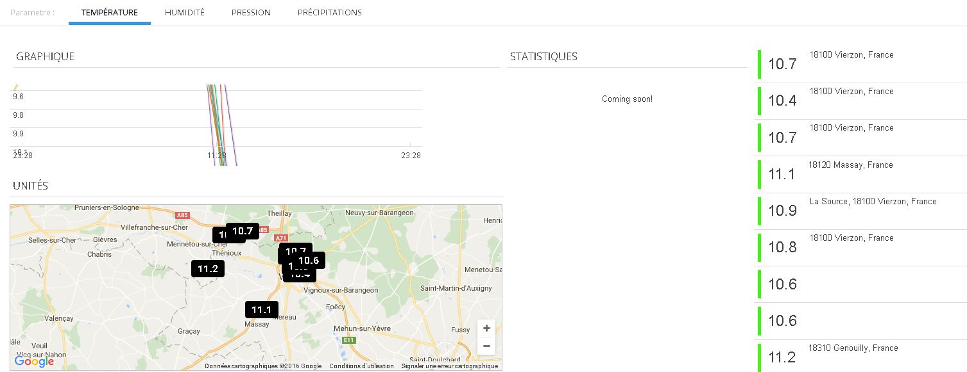Image resolution: width=967 pixels, height=372 pixels.
Task: Select the 11.2 temperature marker on map
Action: 208,269
